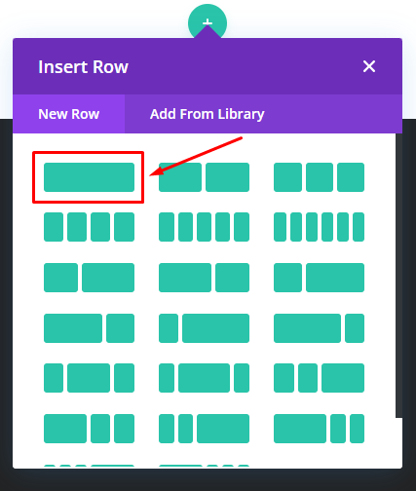
Task: Choose the three-fifths two-fifths column layout
Action: (204, 278)
